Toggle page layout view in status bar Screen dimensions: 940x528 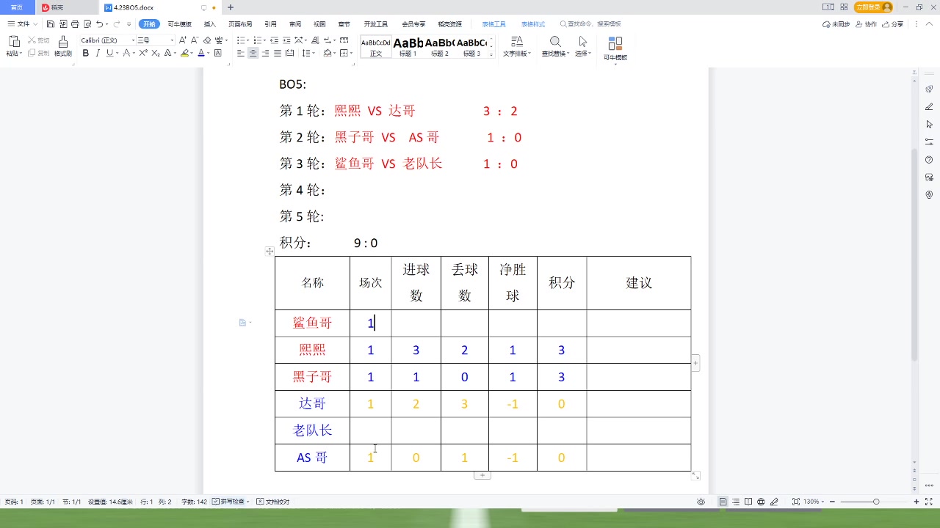(723, 502)
